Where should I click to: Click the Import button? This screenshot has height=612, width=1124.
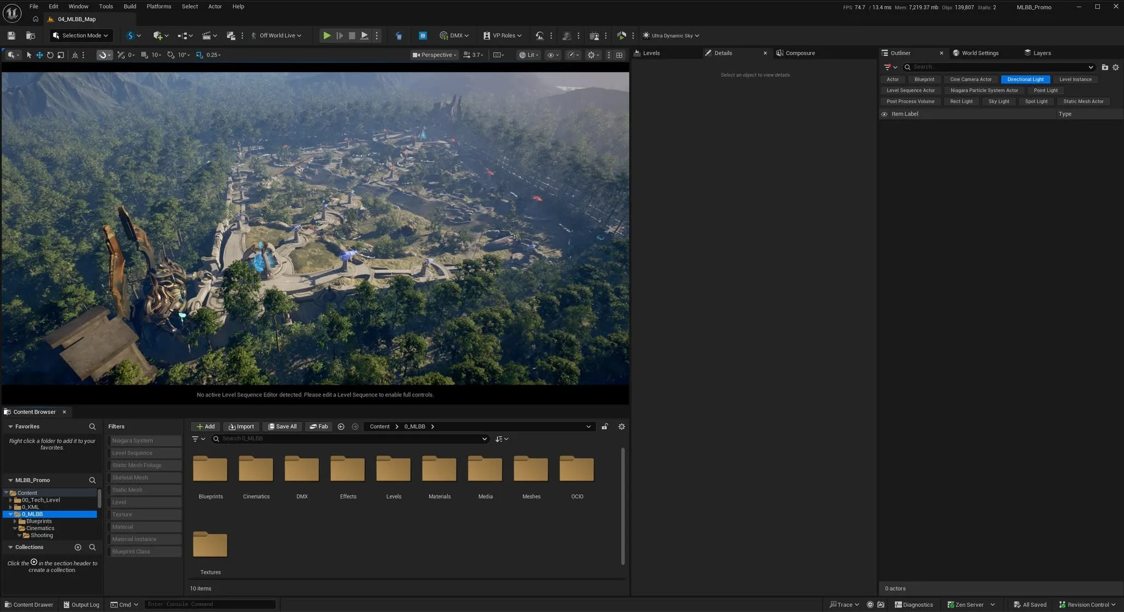coord(241,427)
